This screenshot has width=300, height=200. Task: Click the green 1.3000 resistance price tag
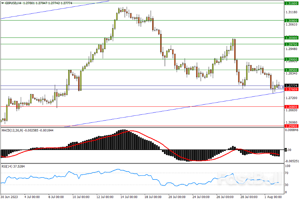point(291,38)
